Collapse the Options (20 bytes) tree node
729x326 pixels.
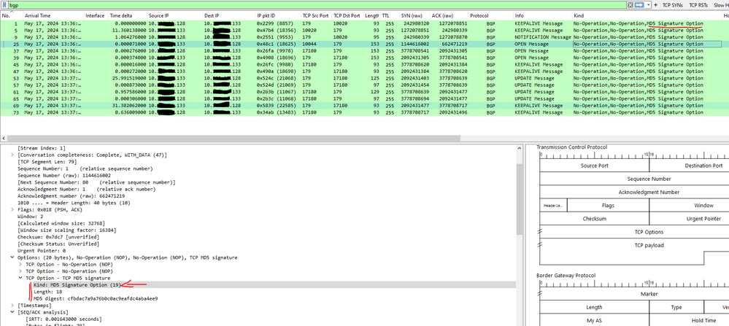click(12, 257)
